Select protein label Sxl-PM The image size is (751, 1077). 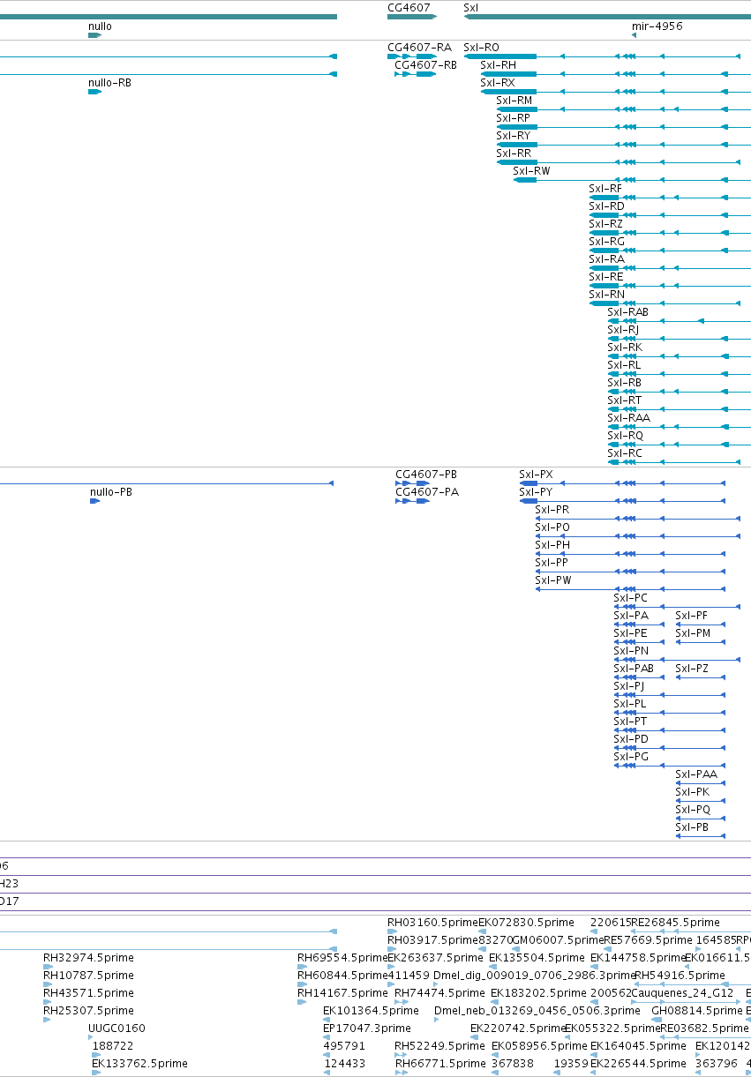coord(693,633)
